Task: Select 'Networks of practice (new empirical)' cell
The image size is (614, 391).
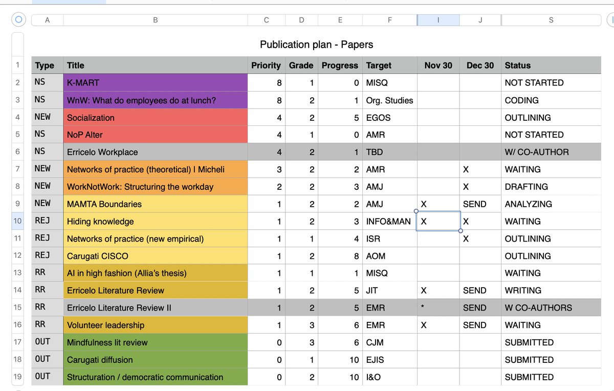Action: tap(156, 239)
